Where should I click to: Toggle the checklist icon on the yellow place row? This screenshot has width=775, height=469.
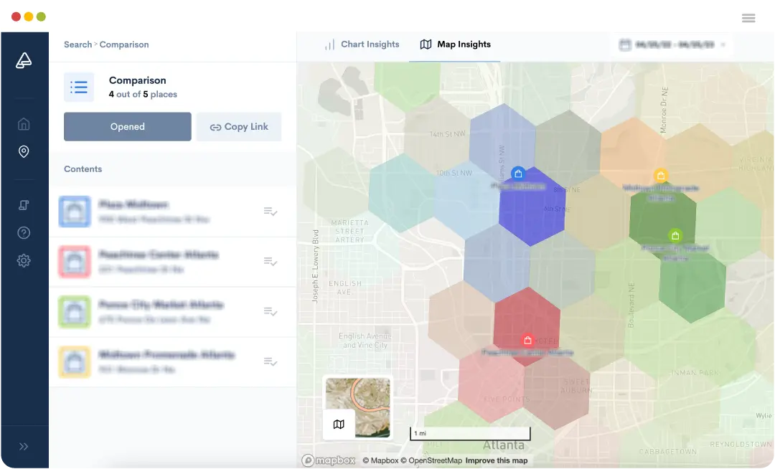(271, 362)
